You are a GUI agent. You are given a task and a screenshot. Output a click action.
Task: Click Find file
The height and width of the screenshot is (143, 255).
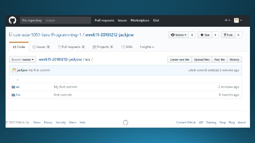click(x=220, y=60)
